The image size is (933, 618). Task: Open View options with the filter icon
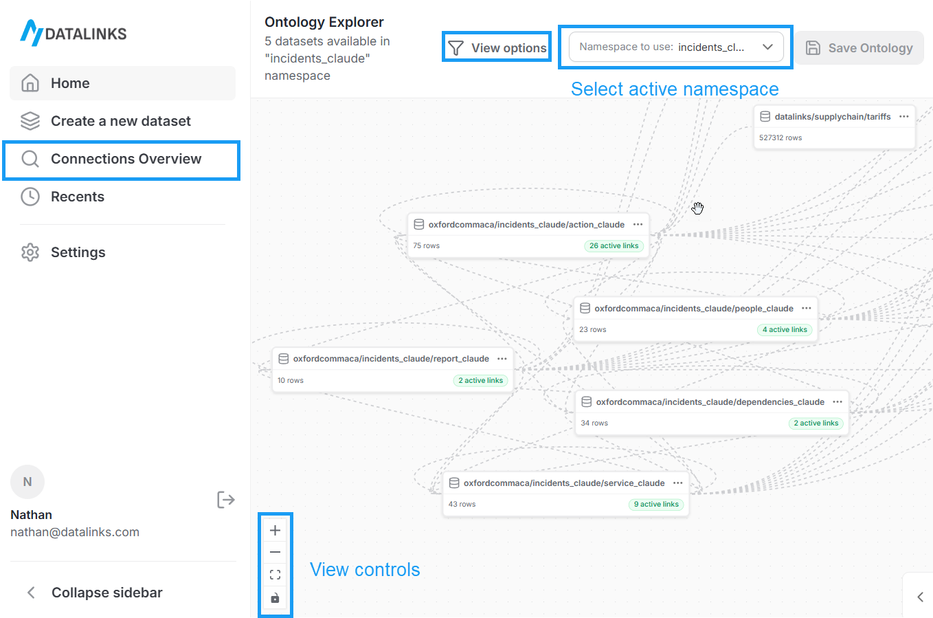click(456, 47)
